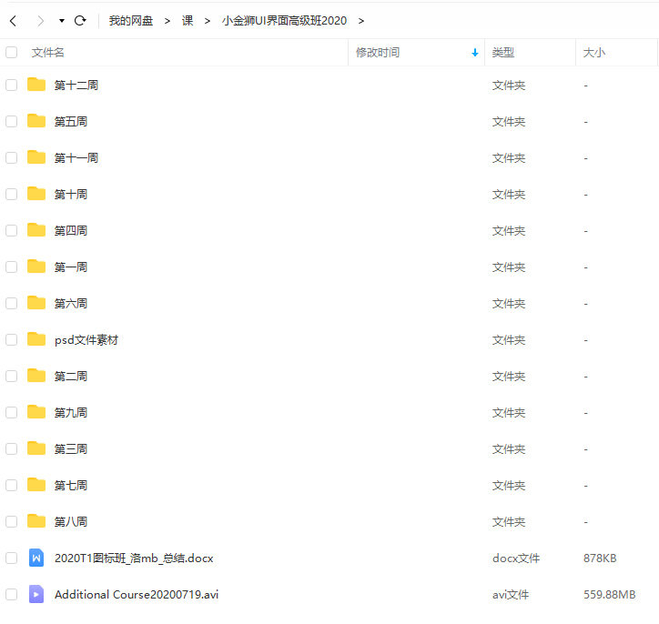Check the box for 第八周
The height and width of the screenshot is (624, 659).
[11, 521]
